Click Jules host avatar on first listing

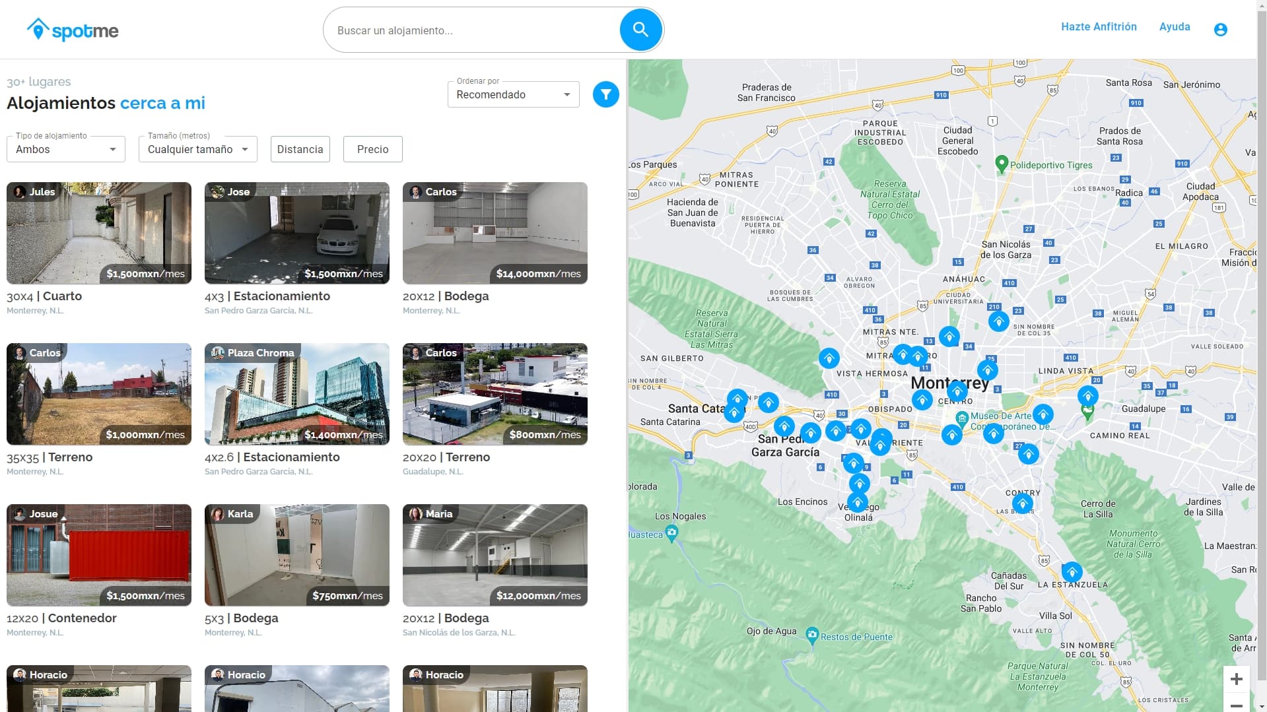click(19, 192)
